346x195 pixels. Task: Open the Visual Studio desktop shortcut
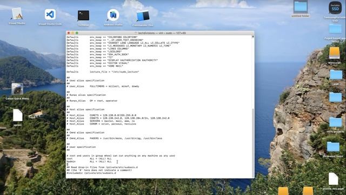pyautogui.click(x=17, y=15)
